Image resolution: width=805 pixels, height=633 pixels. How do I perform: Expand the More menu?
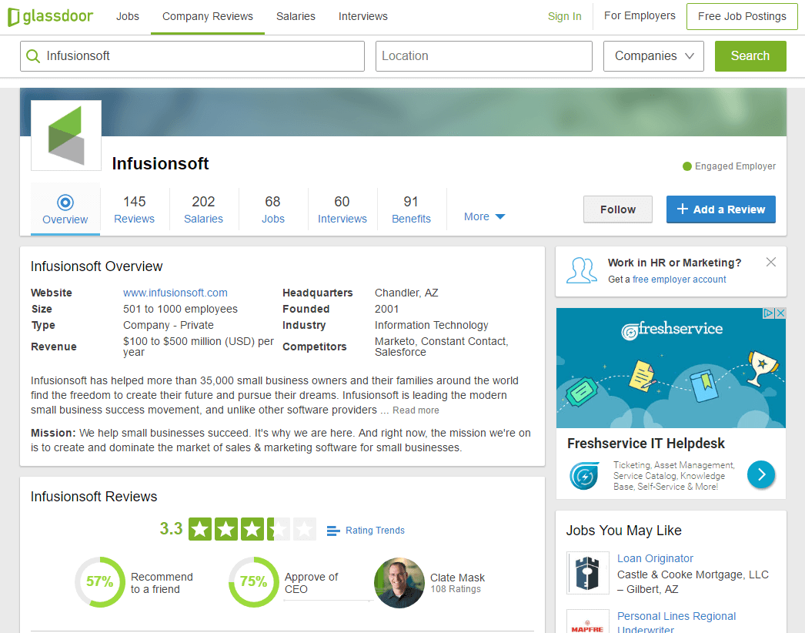484,217
